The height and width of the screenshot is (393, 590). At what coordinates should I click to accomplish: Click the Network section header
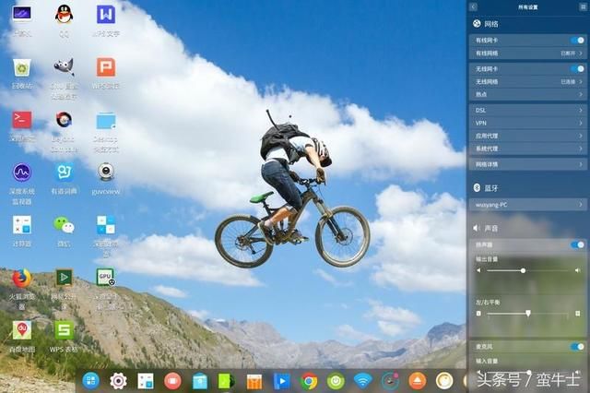pos(486,24)
